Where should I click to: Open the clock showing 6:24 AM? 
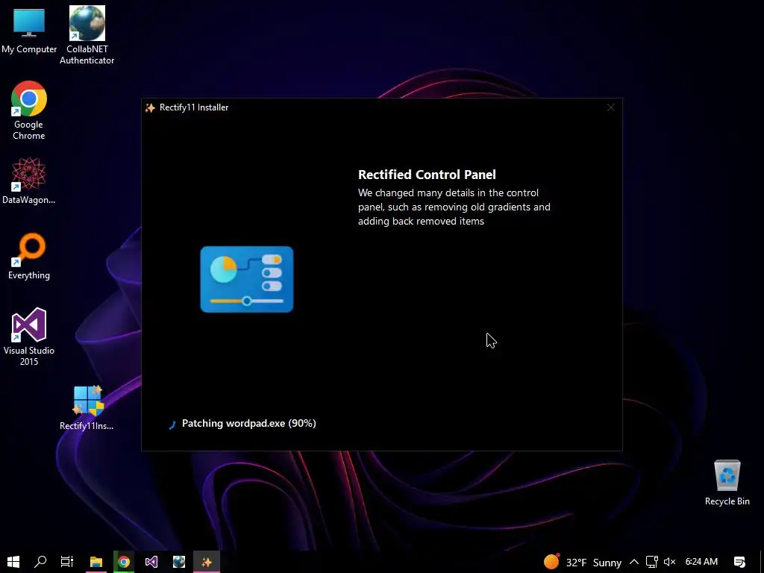coord(701,562)
